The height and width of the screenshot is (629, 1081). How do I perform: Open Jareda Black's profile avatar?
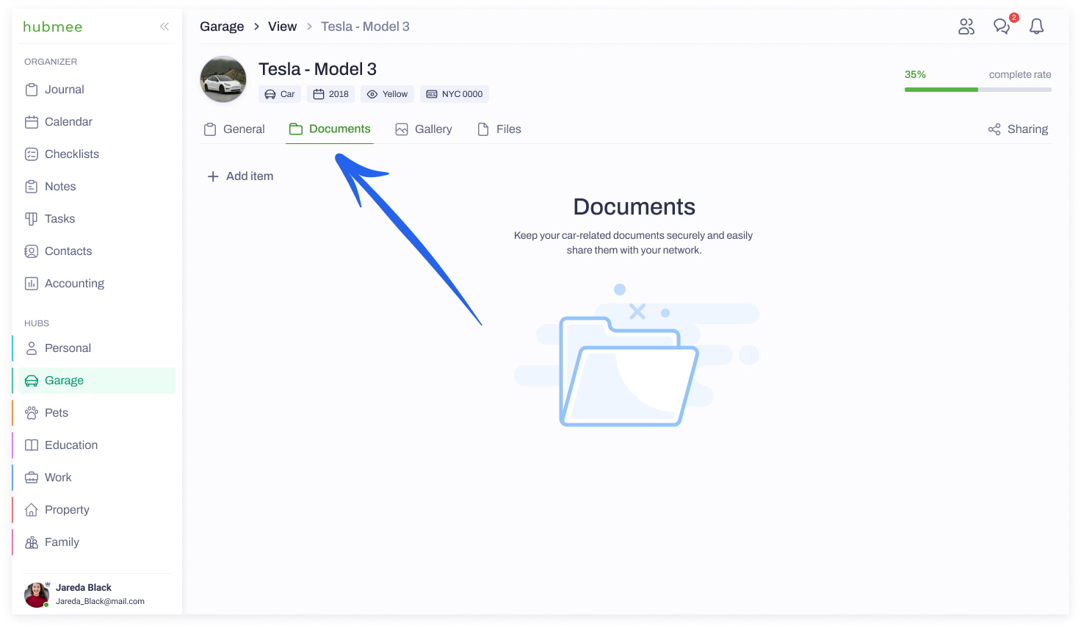coord(36,594)
